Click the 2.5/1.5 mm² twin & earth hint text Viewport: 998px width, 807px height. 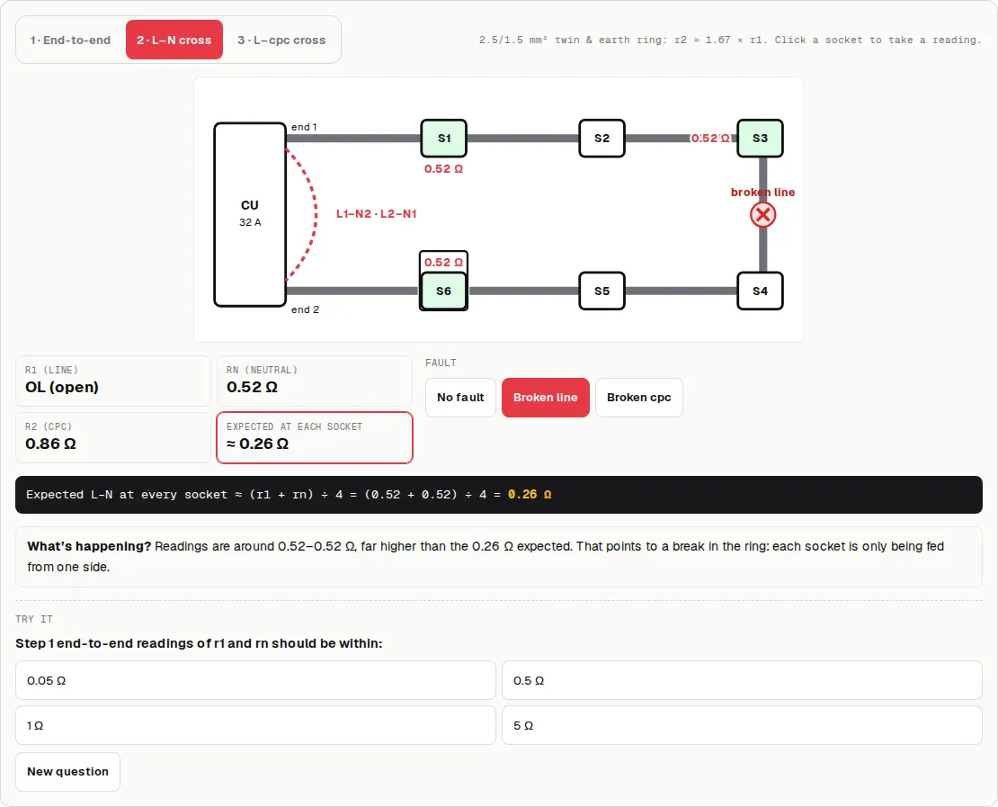[x=730, y=40]
